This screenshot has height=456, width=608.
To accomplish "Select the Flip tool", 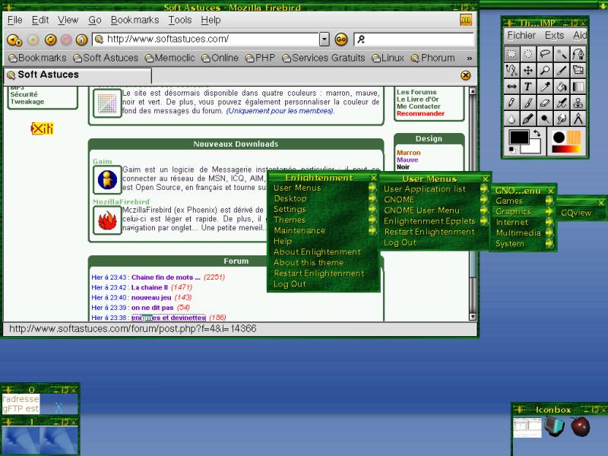I will pos(511,87).
